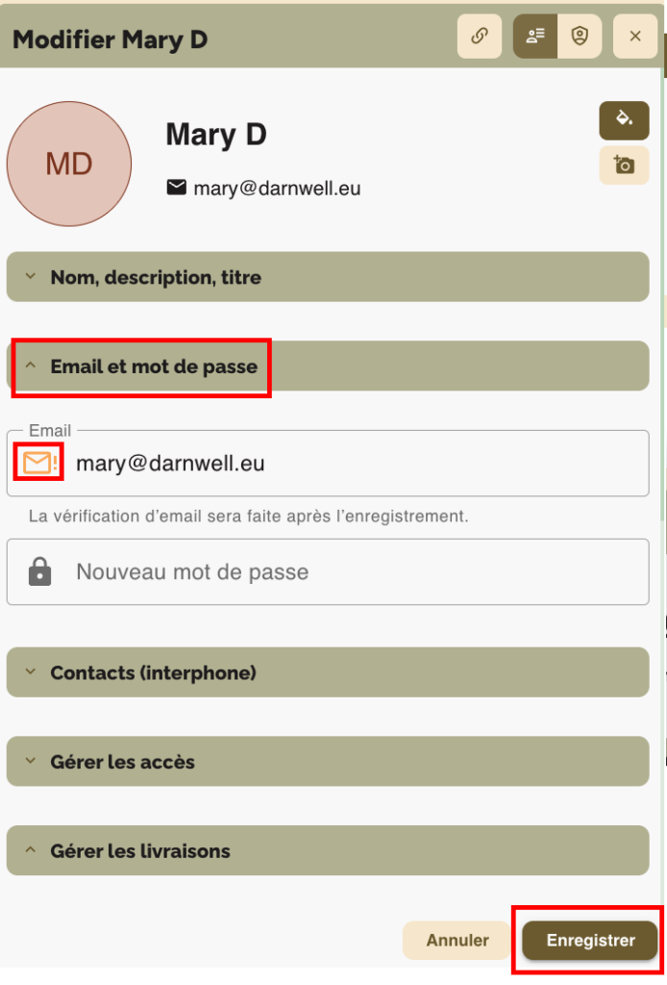Focus the Nouveau mot de passe field
Viewport: 667px width, 985px height.
[x=356, y=572]
